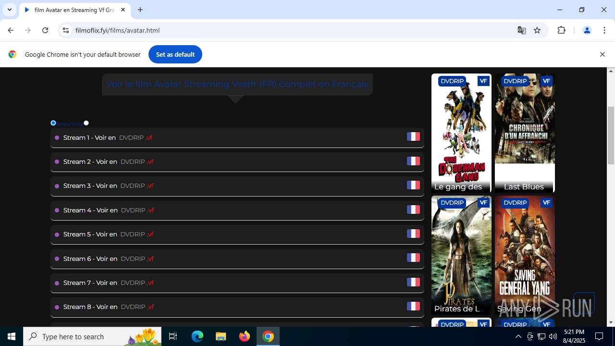615x346 pixels.
Task: Bookmark this page with the star icon
Action: [x=537, y=30]
